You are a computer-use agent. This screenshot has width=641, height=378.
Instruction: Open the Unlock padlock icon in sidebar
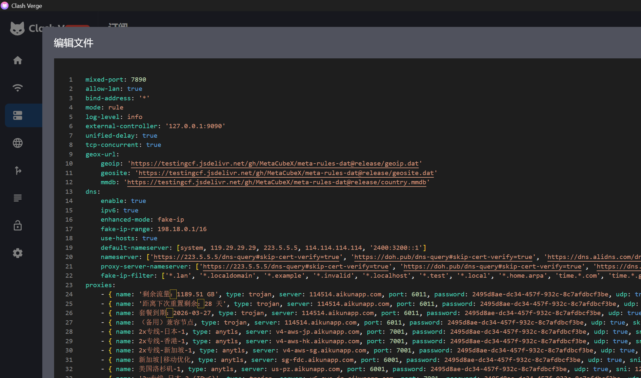click(18, 226)
